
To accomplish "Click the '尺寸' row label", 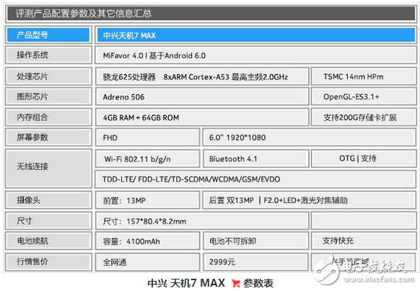I will (x=48, y=221).
